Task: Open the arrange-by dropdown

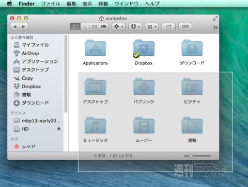Action: 152,27
